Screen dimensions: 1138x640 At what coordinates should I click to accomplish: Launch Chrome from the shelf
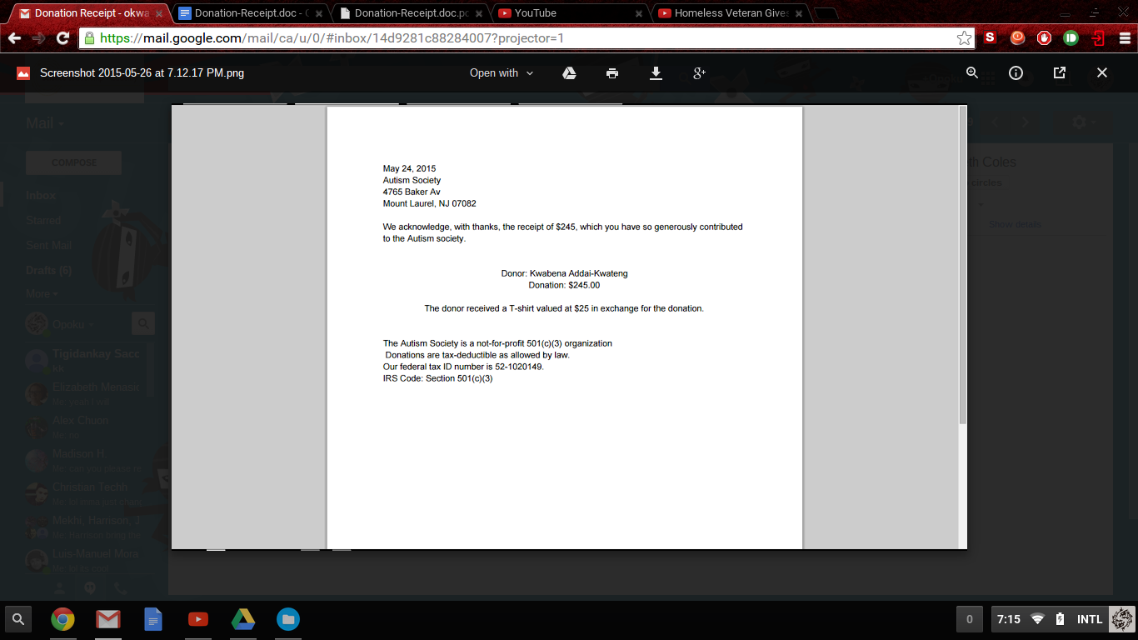click(62, 619)
